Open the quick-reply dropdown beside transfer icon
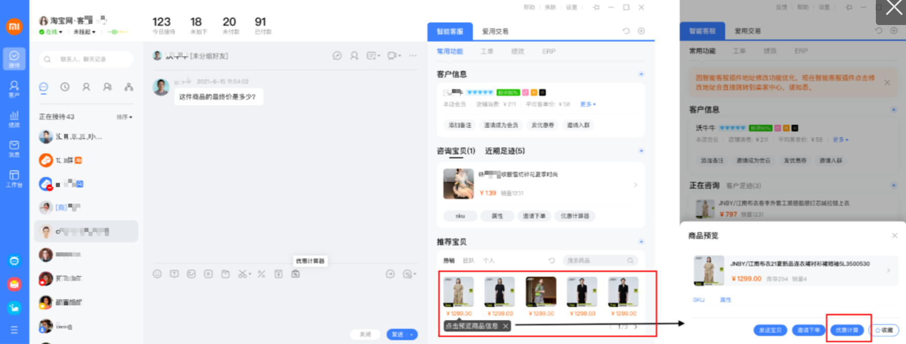Viewport: 906px width, 344px height. [409, 274]
